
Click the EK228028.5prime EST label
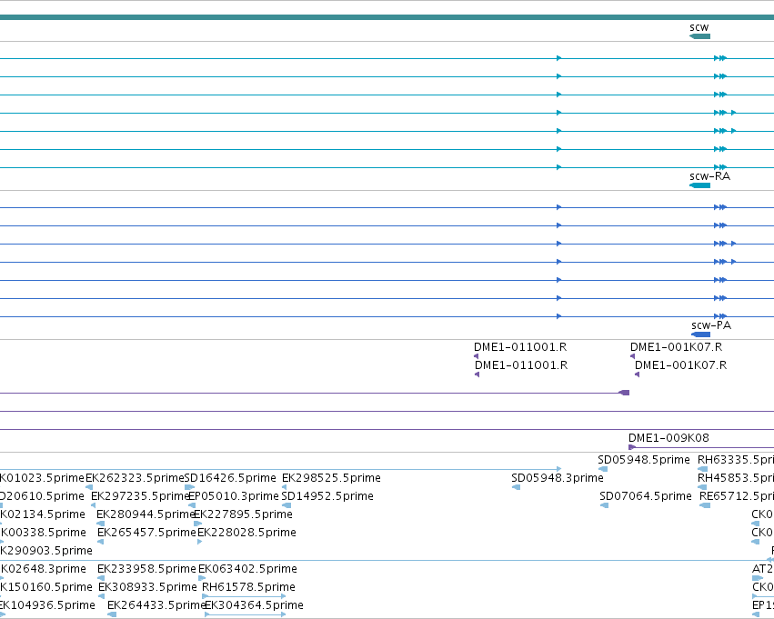[x=246, y=533]
